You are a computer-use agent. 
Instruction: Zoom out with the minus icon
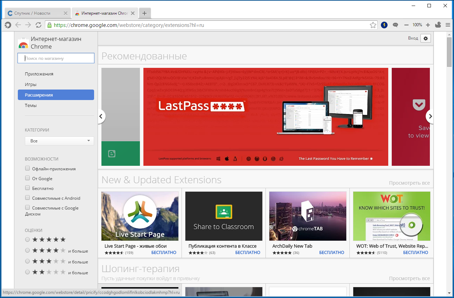pos(406,25)
